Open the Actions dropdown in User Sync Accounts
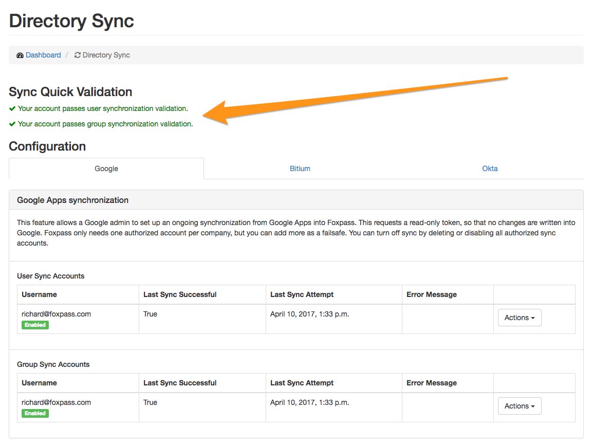592x445 pixels. tap(519, 318)
